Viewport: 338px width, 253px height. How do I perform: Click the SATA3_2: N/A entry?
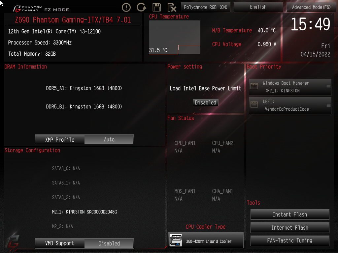click(66, 198)
